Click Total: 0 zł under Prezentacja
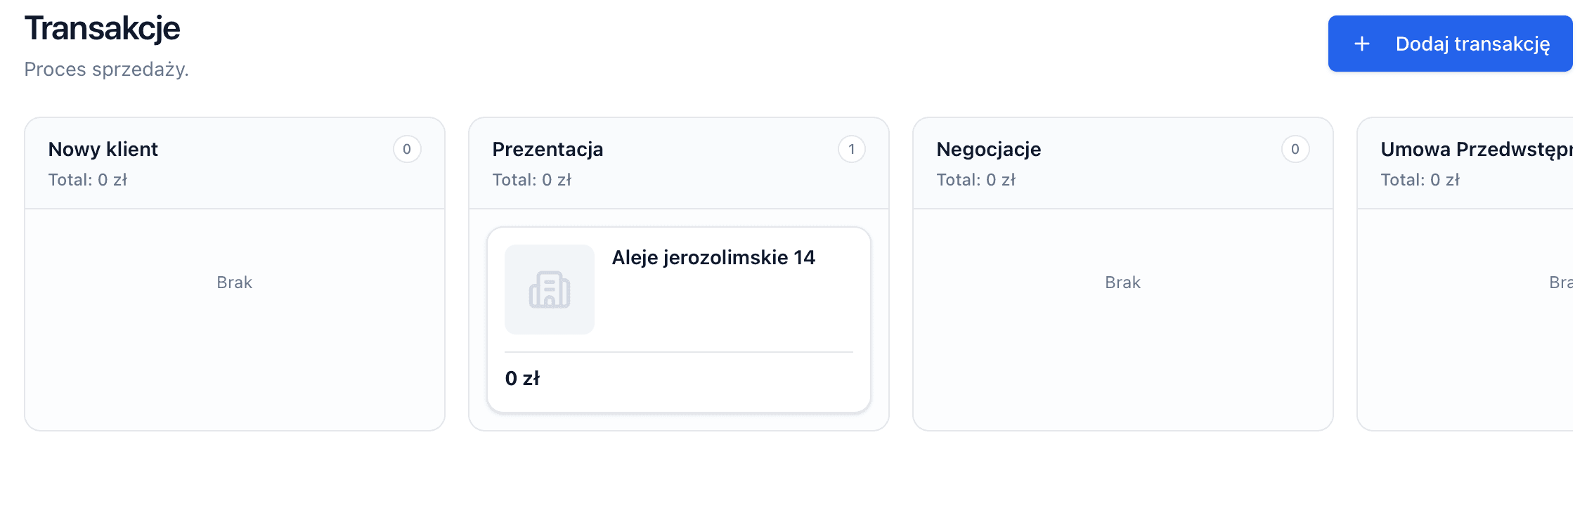 click(x=531, y=179)
